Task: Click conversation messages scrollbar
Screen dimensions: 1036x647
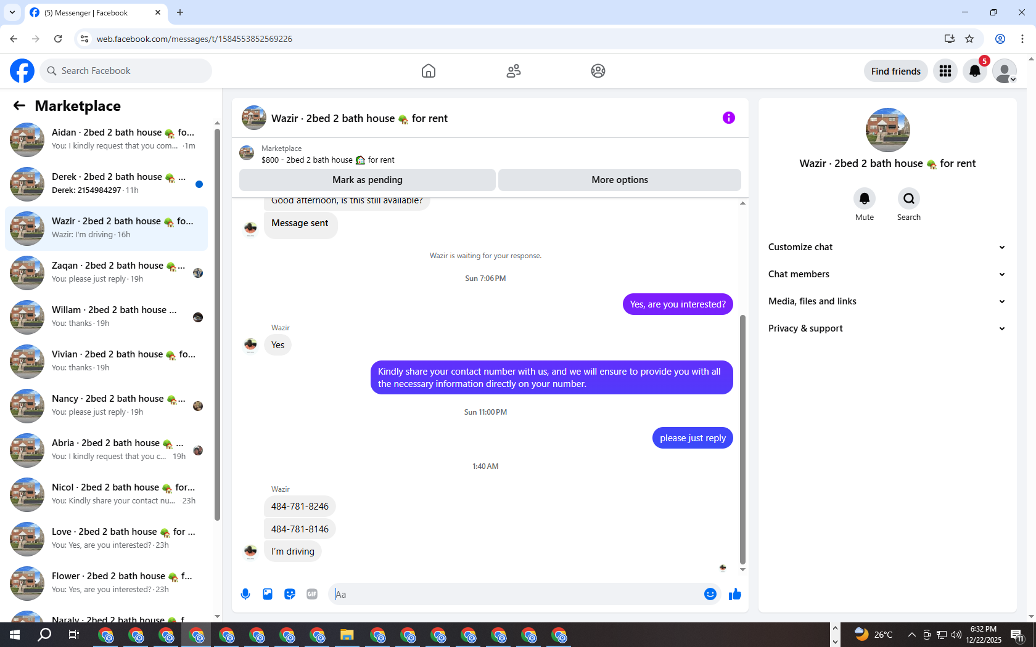Action: pos(742,439)
